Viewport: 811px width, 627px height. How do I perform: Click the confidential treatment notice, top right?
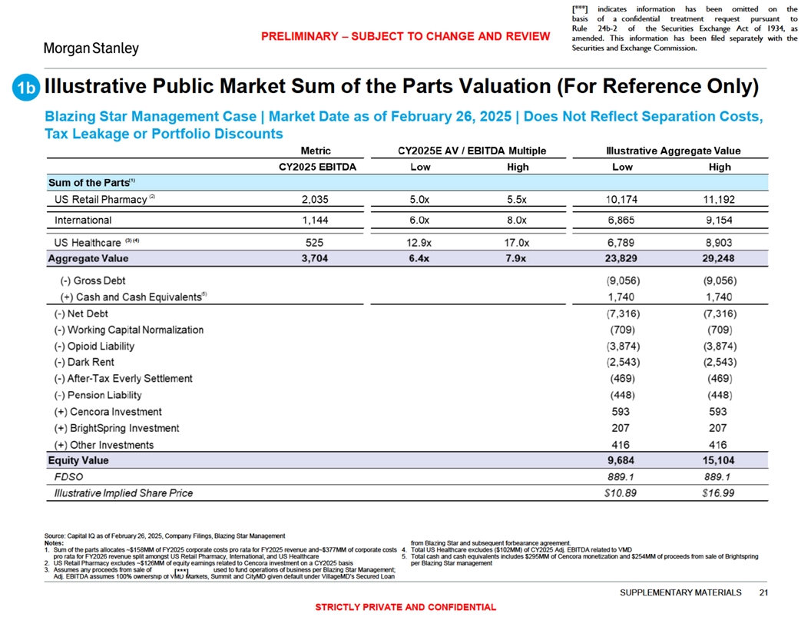coord(684,28)
